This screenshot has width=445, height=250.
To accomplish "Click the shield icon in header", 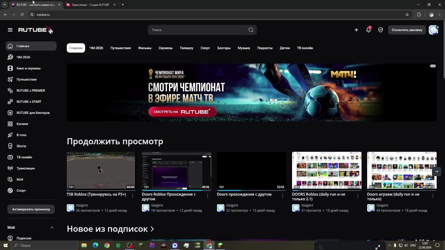I will [381, 30].
